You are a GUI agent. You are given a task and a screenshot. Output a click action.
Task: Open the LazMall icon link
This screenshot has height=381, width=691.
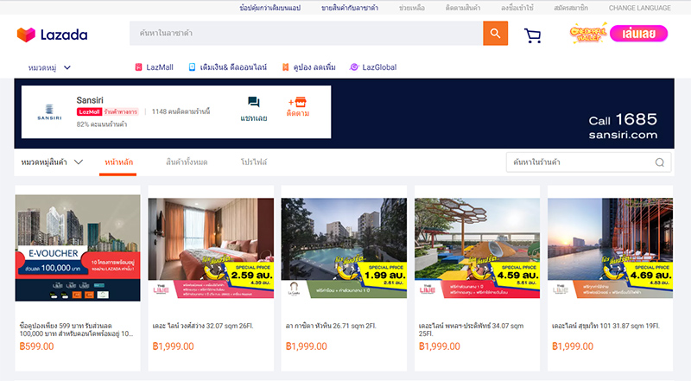[138, 67]
